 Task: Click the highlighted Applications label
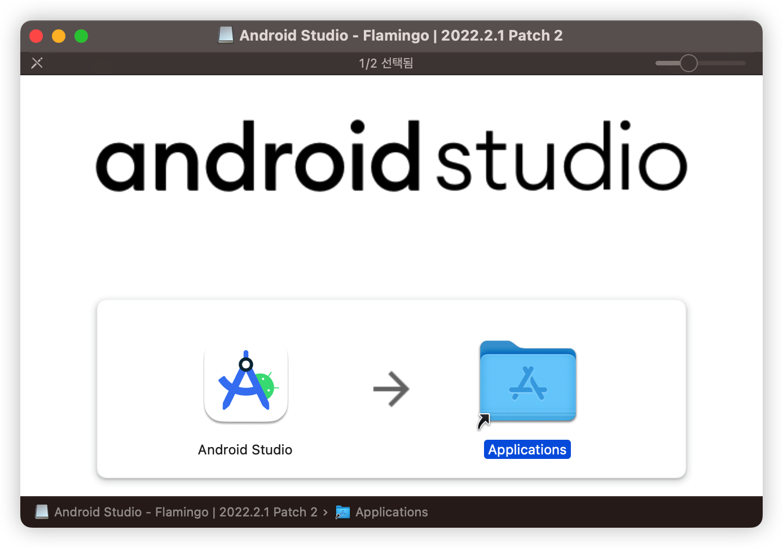[x=527, y=449]
